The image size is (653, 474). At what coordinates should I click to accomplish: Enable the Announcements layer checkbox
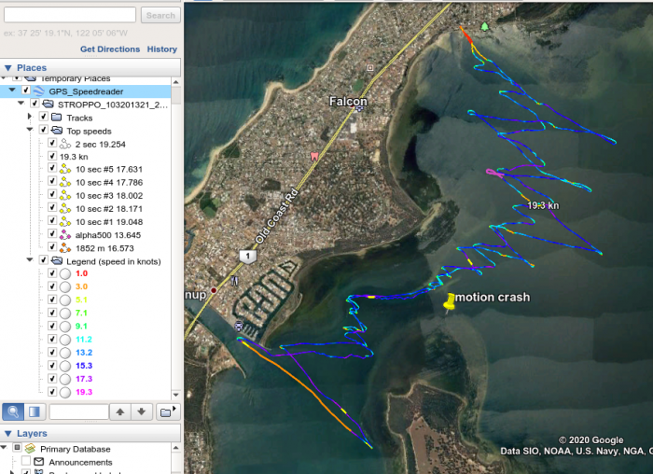click(x=24, y=462)
